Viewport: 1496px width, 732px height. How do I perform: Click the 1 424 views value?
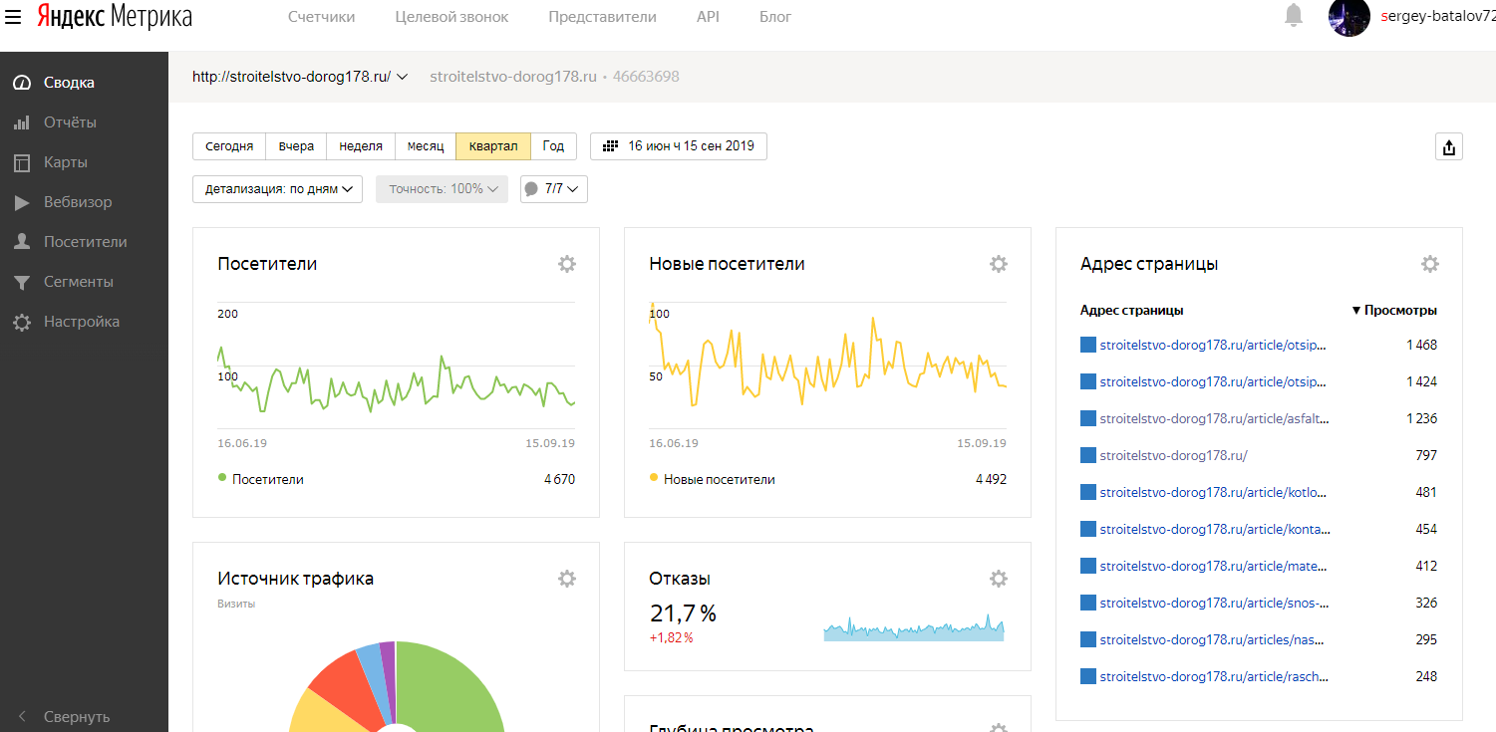coord(1422,381)
